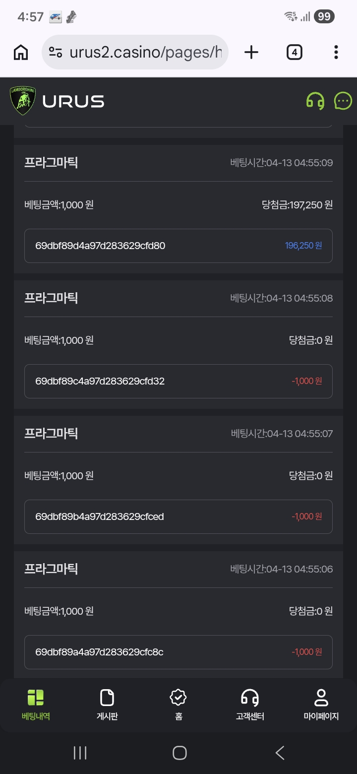Select bet ID 69dbf89d4a97d283629cfd80

coord(100,246)
